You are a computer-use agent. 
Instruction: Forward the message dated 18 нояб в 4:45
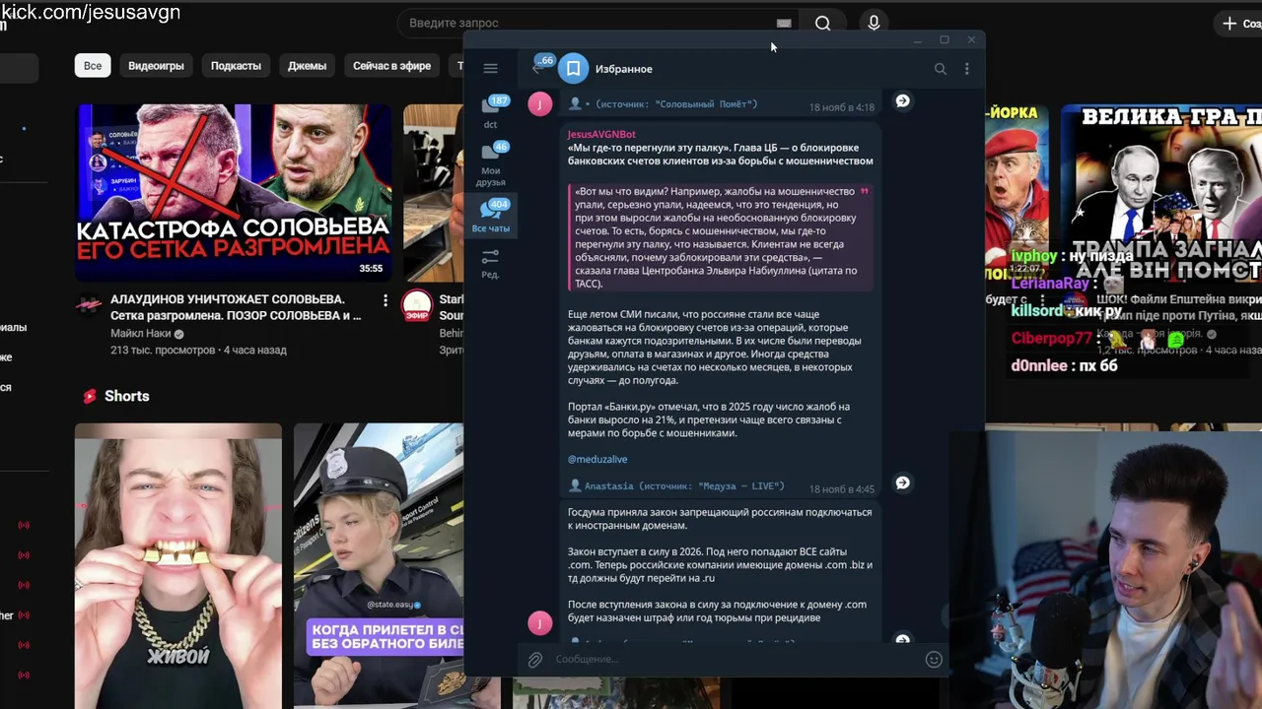point(902,483)
